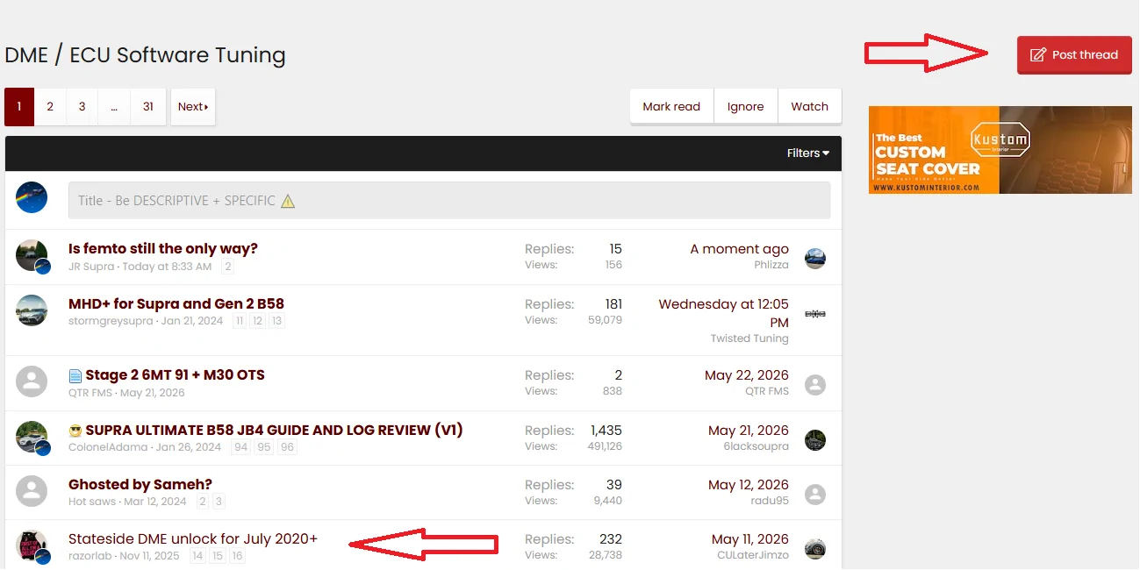This screenshot has height=570, width=1140.
Task: Open page 2 of femto thread
Action: [228, 267]
